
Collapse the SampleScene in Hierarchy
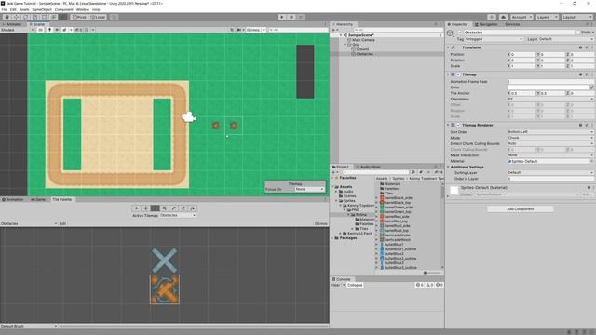tap(341, 35)
